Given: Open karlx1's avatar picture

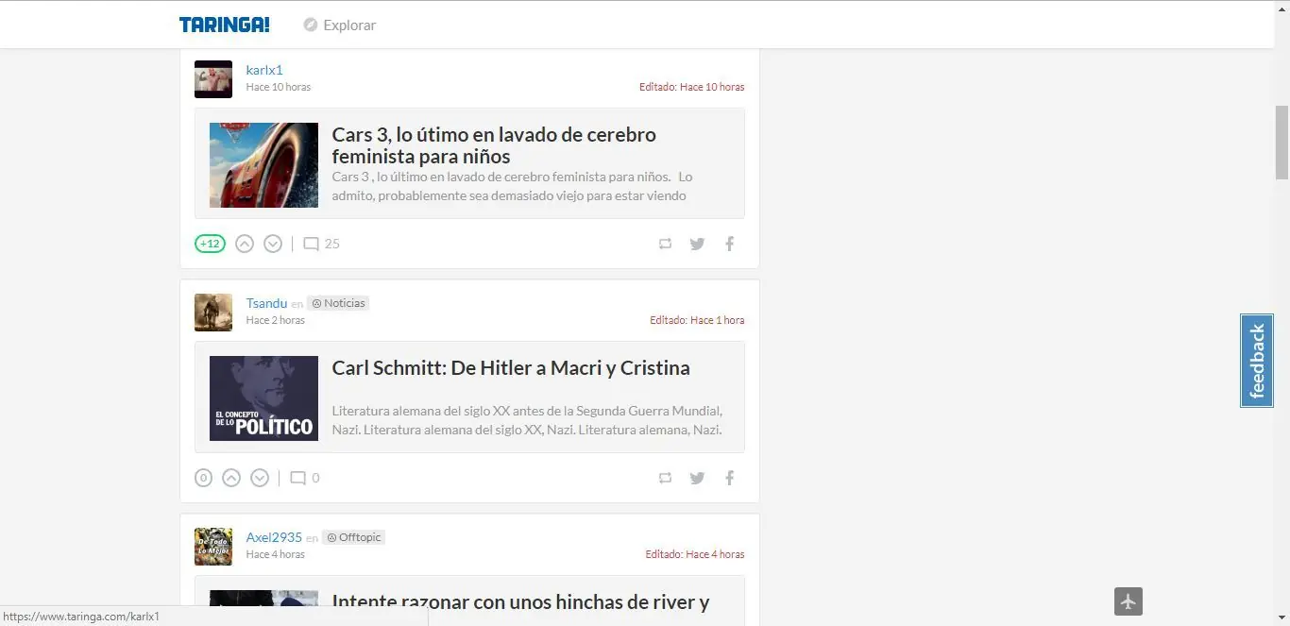Looking at the screenshot, I should pos(213,79).
